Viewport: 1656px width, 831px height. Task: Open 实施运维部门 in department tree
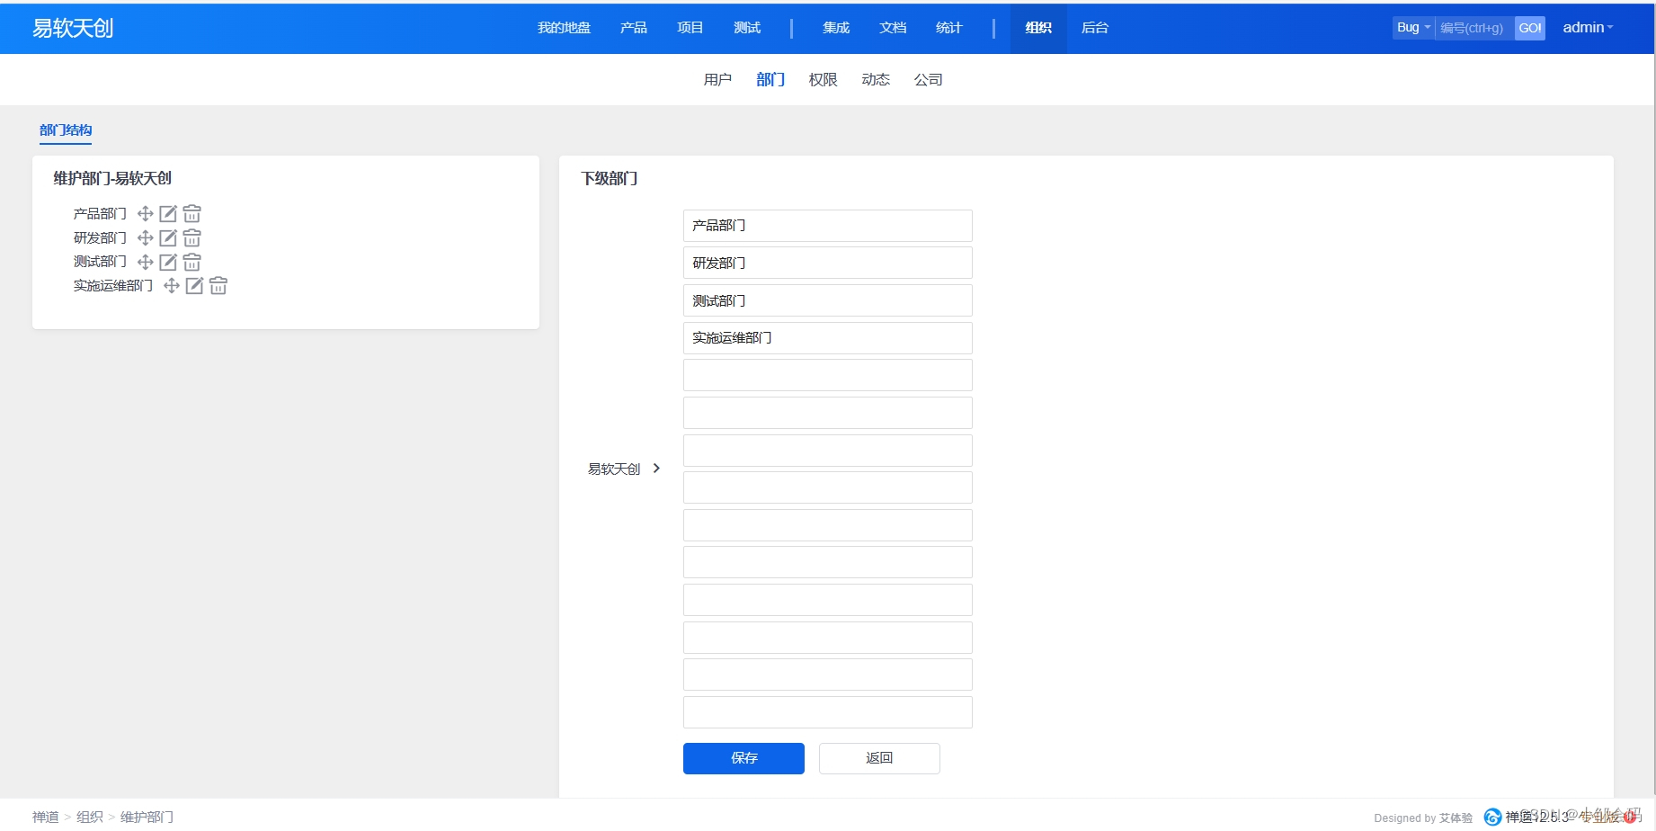(112, 286)
